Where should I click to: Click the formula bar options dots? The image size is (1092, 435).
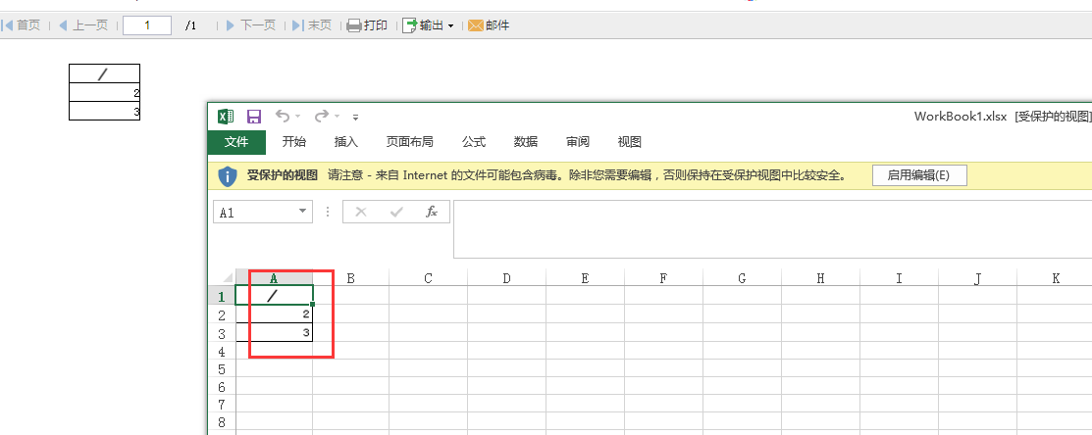(x=328, y=212)
